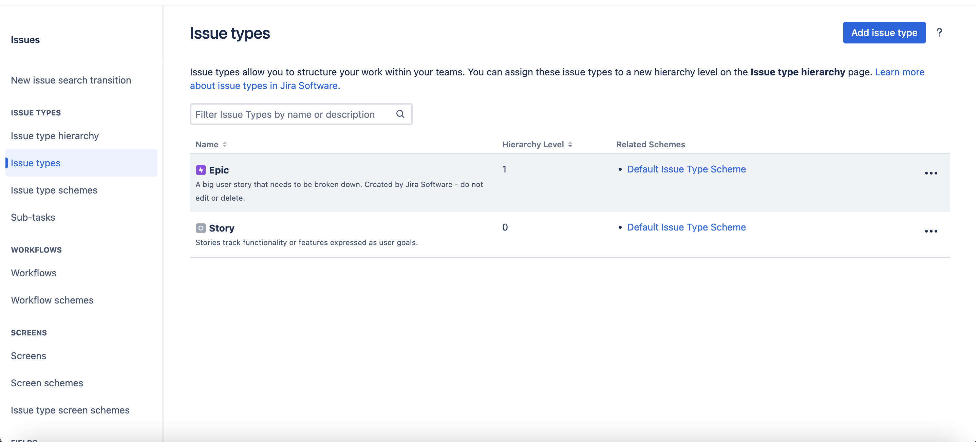The image size is (976, 442).
Task: Select Issue type schemes in the sidebar
Action: point(54,190)
